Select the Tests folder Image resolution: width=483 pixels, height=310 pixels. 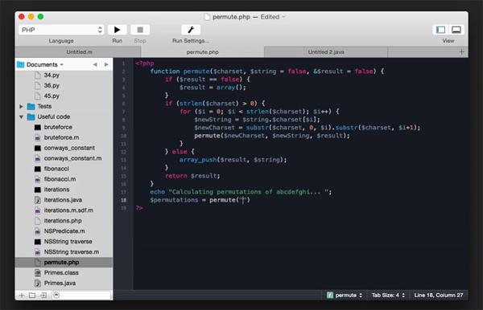(44, 106)
